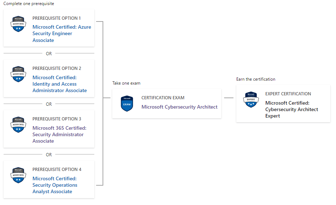Open the Azure Security Engineer Associate link
The height and width of the screenshot is (205, 336).
(x=62, y=33)
